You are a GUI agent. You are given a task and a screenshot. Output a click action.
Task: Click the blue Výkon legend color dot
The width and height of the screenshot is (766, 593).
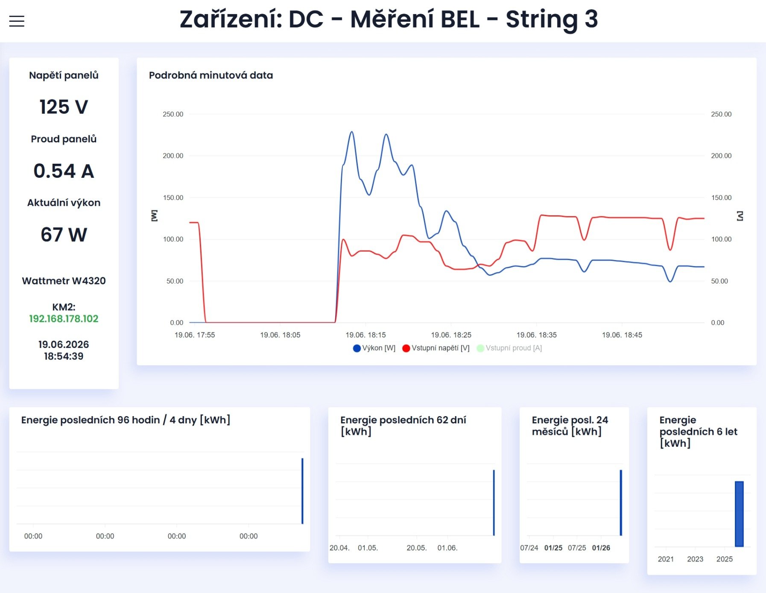click(x=357, y=348)
